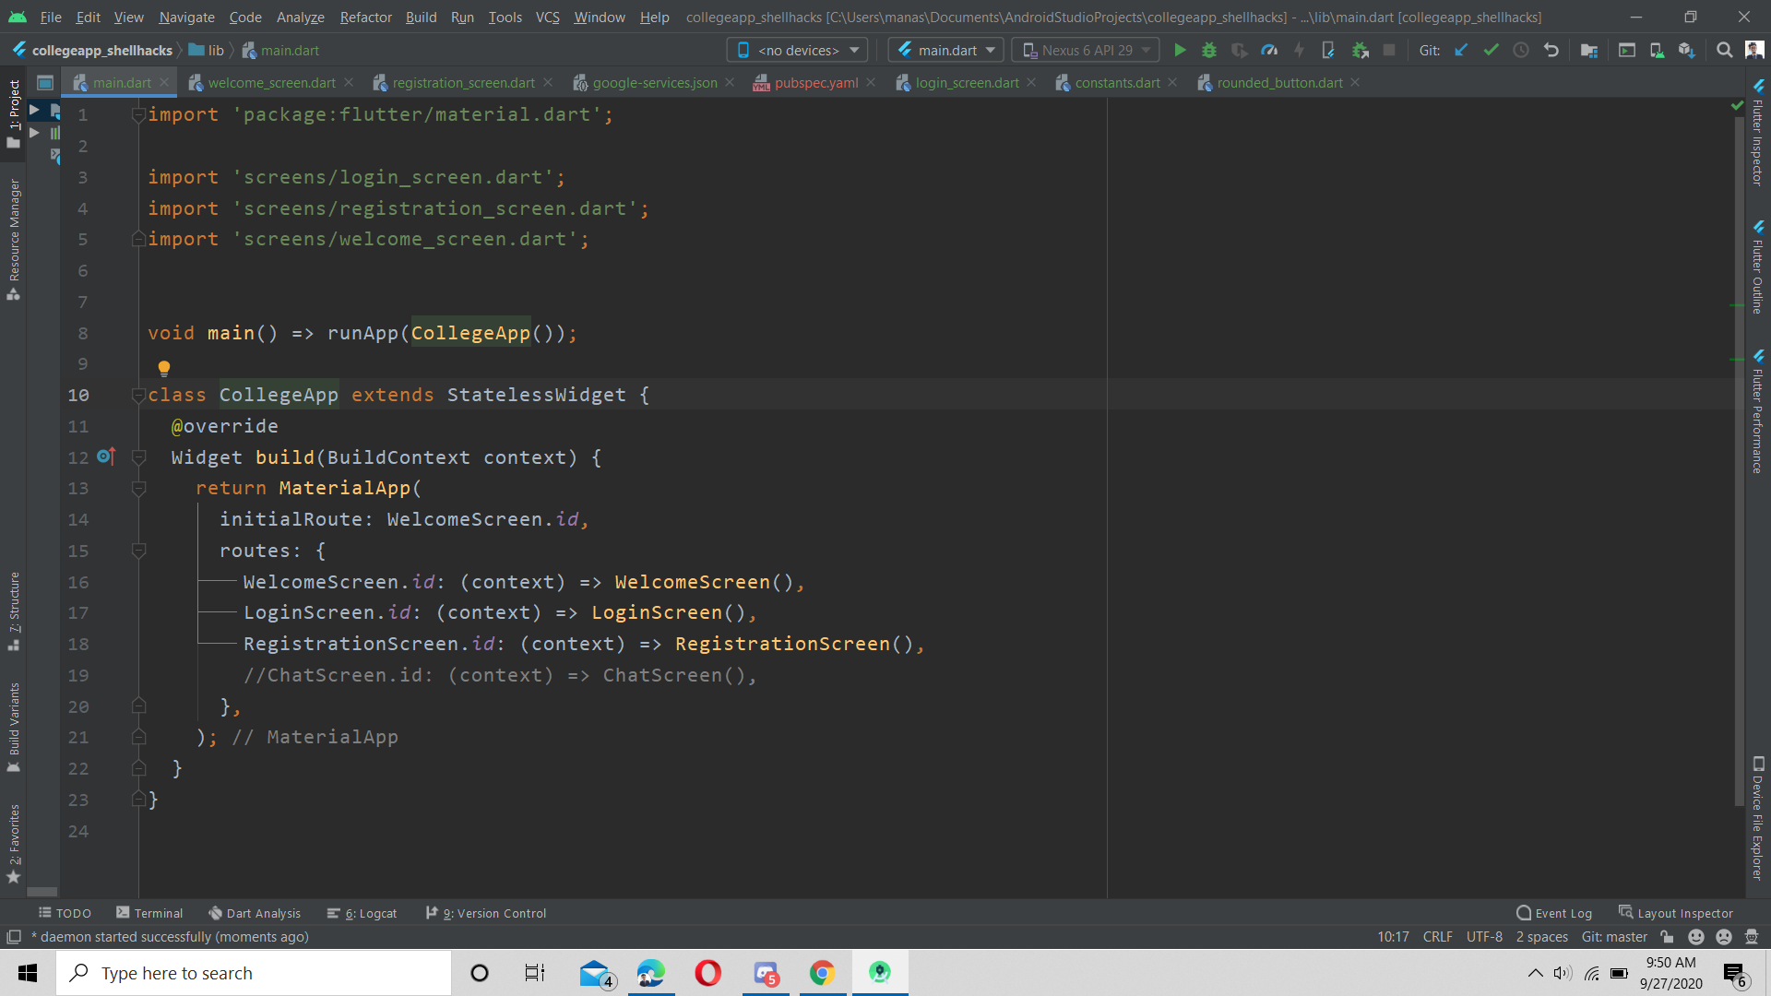The image size is (1771, 996).
Task: Click the Git commit checkmark icon
Action: tap(1492, 51)
